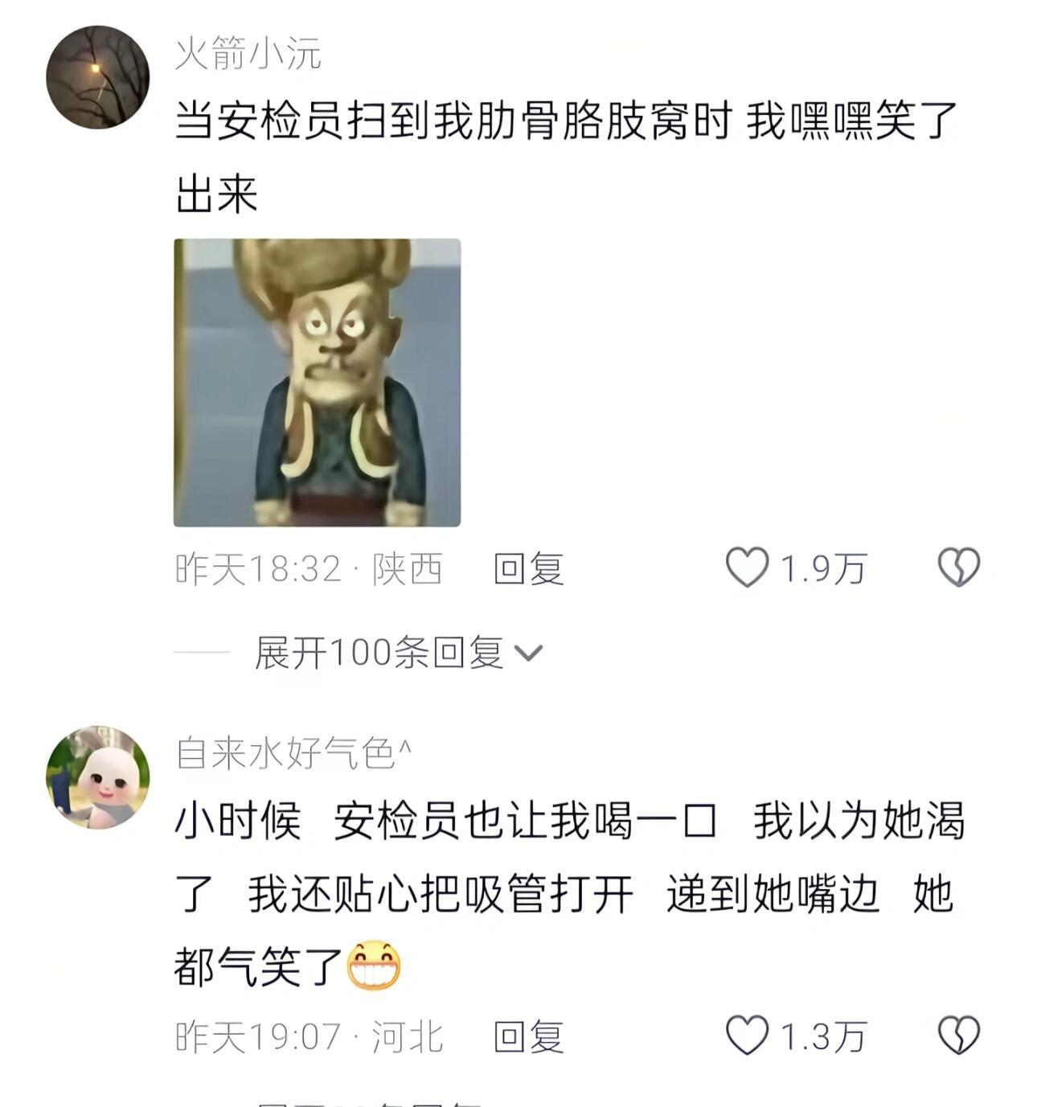The width and height of the screenshot is (1037, 1107).
Task: Open username 火箭小沅
Action: pyautogui.click(x=248, y=54)
